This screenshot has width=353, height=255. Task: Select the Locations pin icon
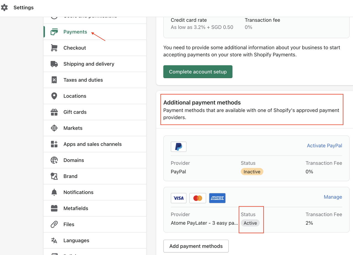coord(54,96)
